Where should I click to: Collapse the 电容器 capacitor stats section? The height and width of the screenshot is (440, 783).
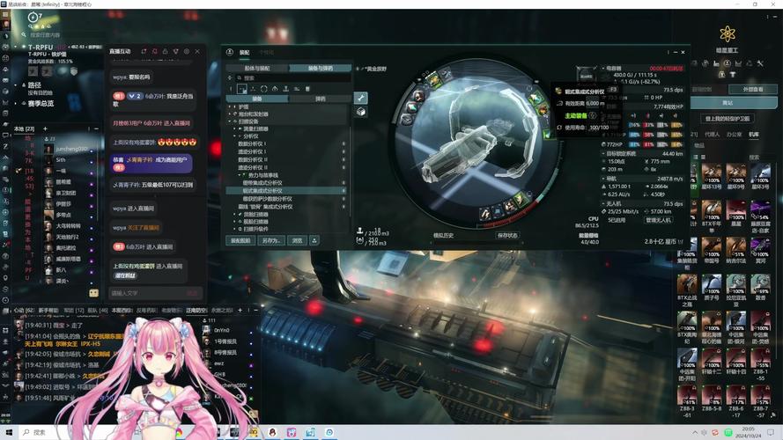coord(603,68)
